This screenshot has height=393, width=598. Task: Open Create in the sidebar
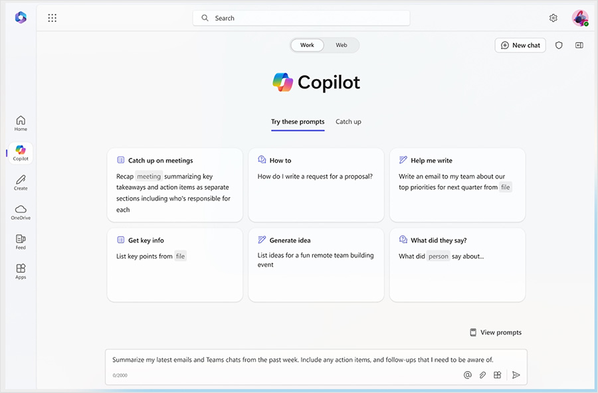(x=21, y=183)
